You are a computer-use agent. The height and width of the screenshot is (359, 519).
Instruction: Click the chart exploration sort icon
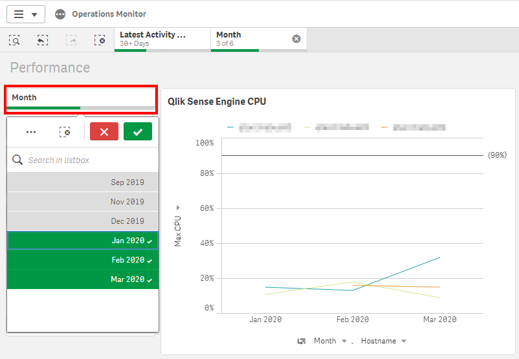[x=302, y=341]
